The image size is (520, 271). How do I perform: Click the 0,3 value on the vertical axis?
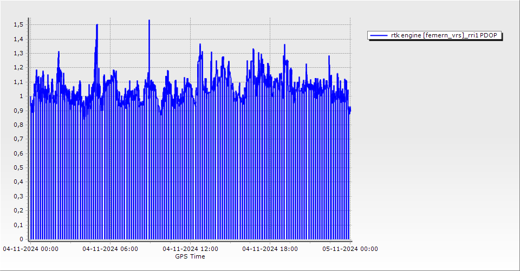coord(18,196)
